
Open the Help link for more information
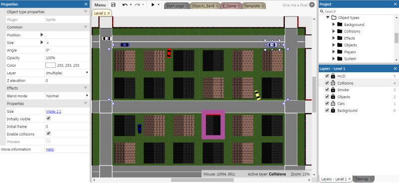point(50,150)
